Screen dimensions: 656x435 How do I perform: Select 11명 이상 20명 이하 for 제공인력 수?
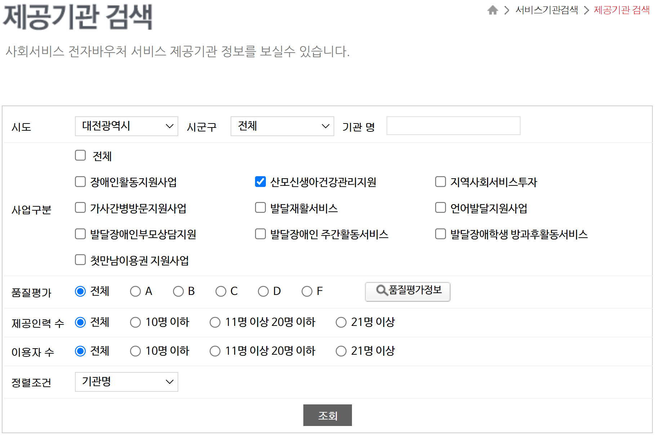(x=215, y=322)
